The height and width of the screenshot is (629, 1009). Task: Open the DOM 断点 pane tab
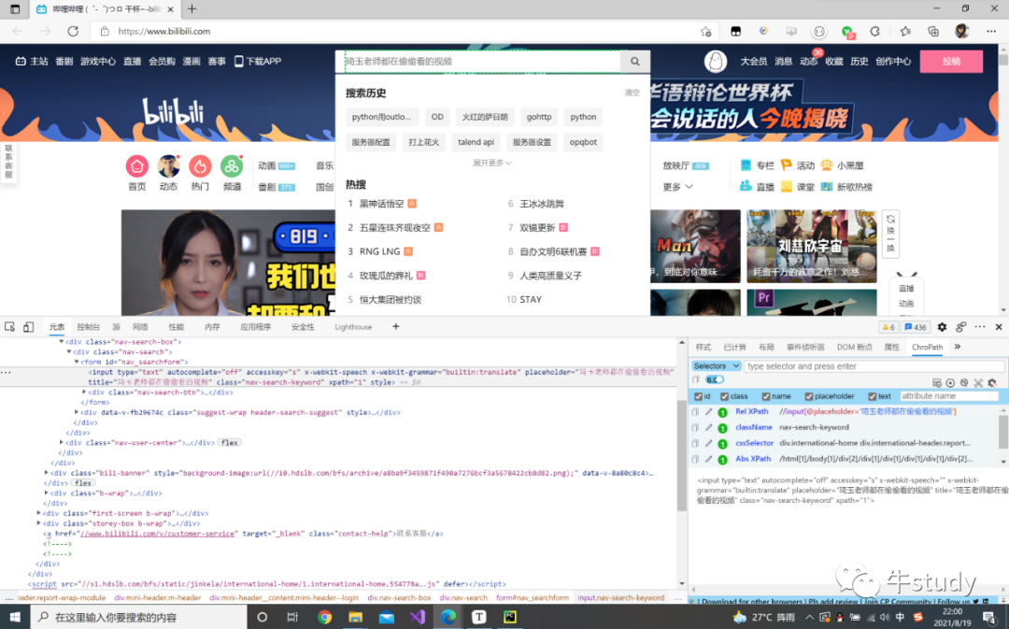click(854, 347)
